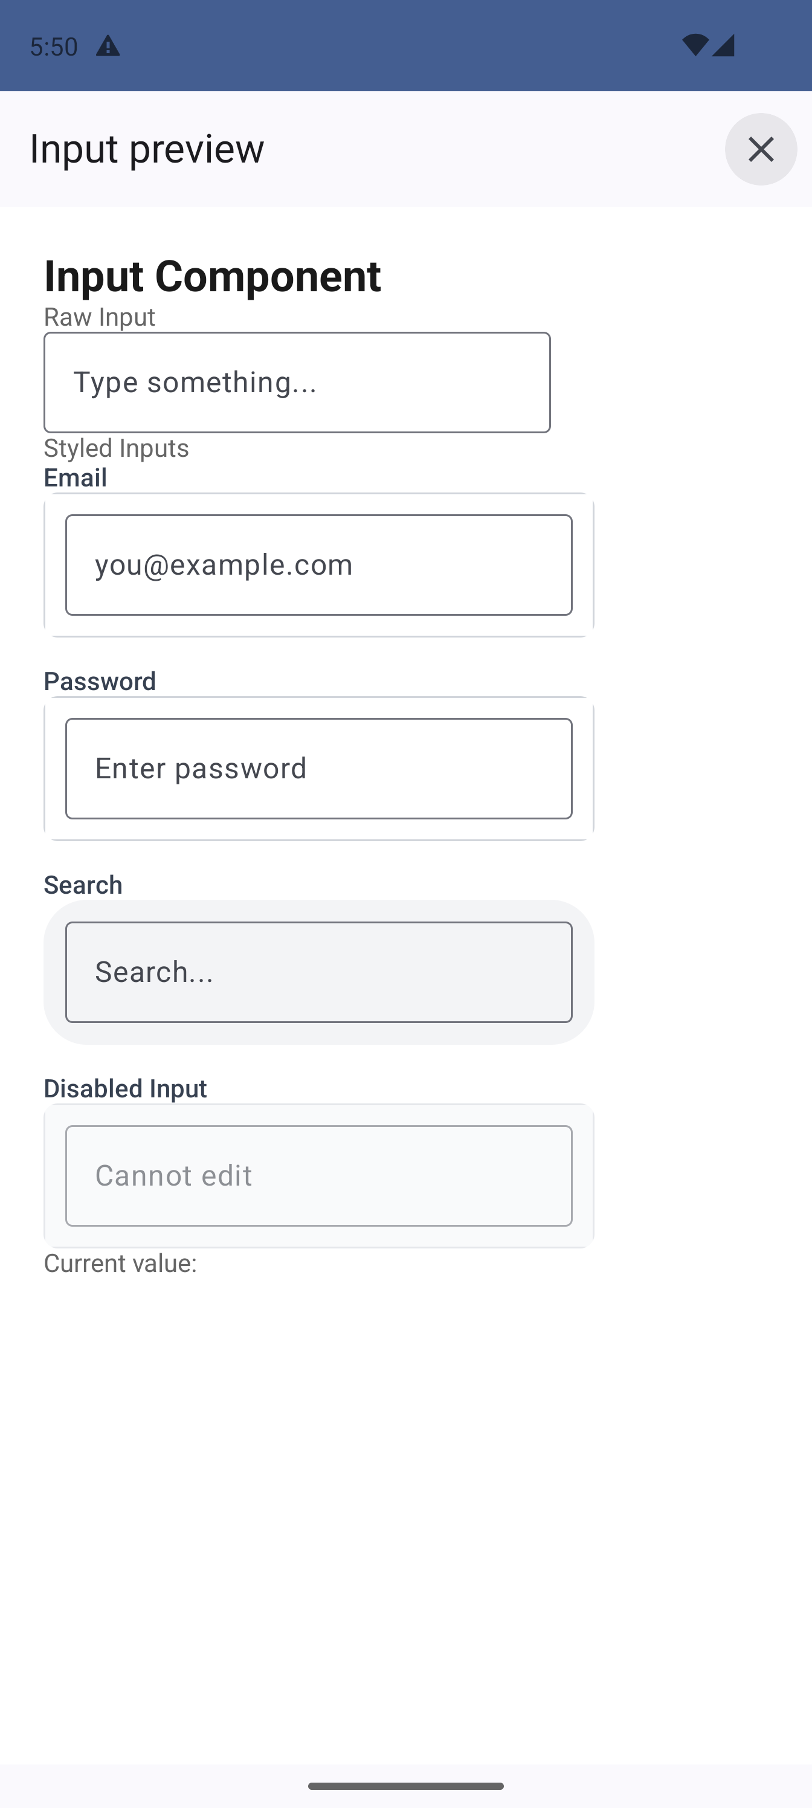
Task: Close the Input preview screen
Action: pyautogui.click(x=760, y=149)
